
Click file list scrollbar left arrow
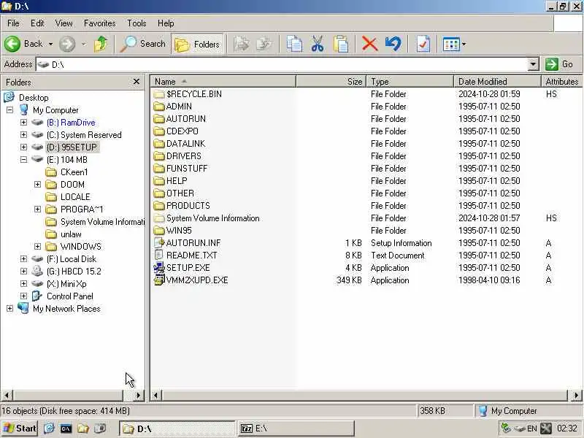point(156,395)
